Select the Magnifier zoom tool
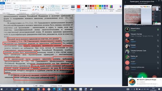 pyautogui.click(x=38, y=10)
